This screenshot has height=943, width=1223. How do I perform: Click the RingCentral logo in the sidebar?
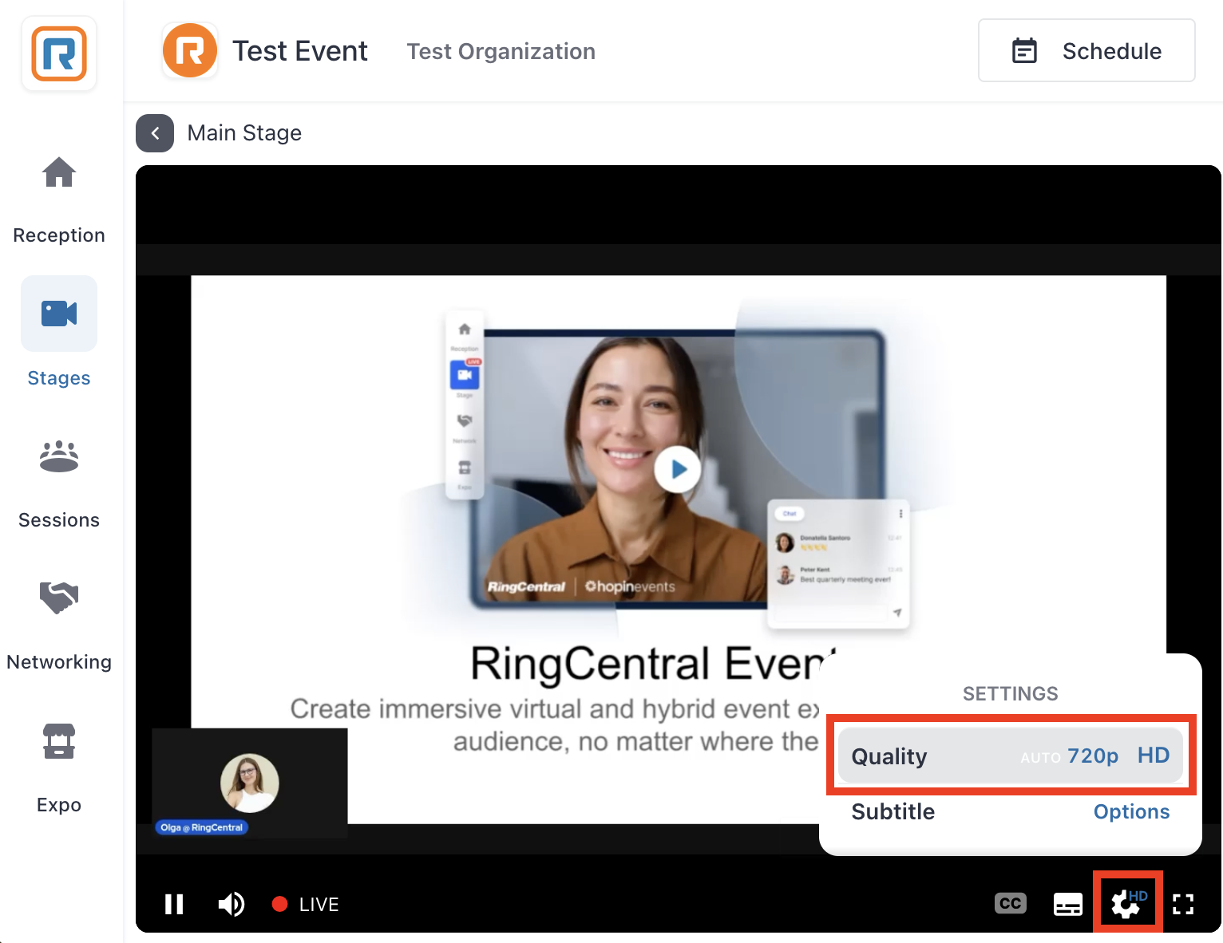pos(59,54)
